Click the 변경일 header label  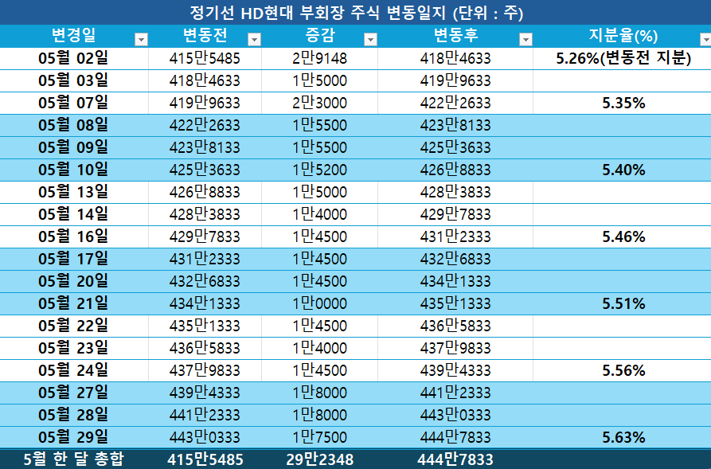[72, 35]
